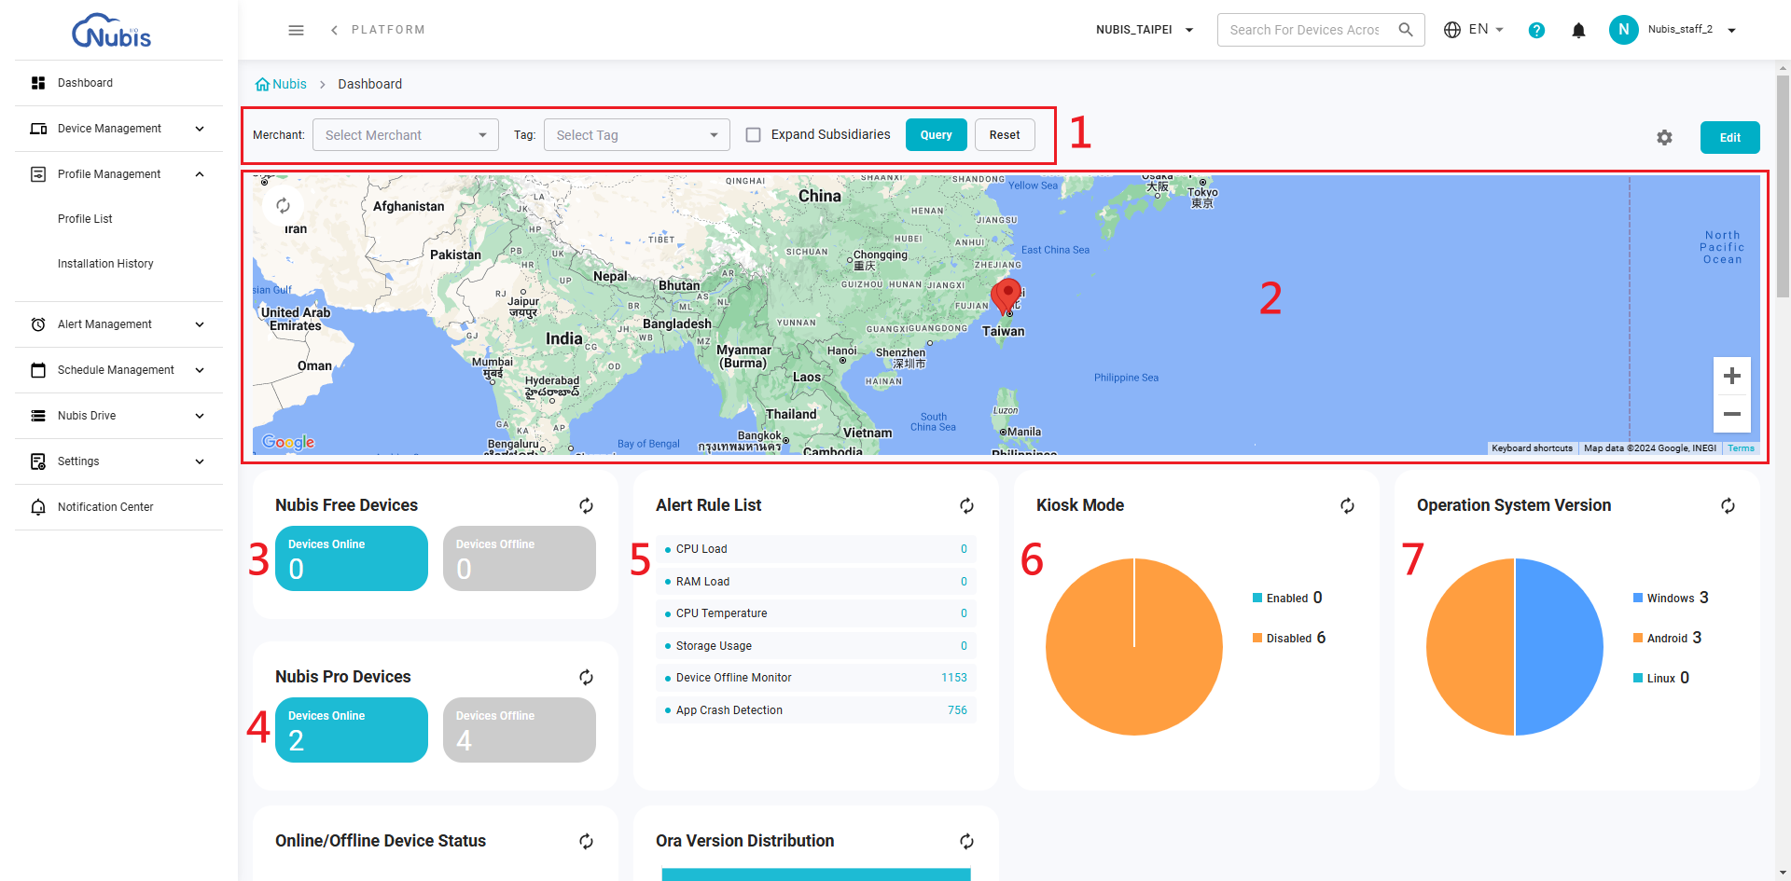Expand the Alert Management menu
The width and height of the screenshot is (1791, 881).
(118, 324)
